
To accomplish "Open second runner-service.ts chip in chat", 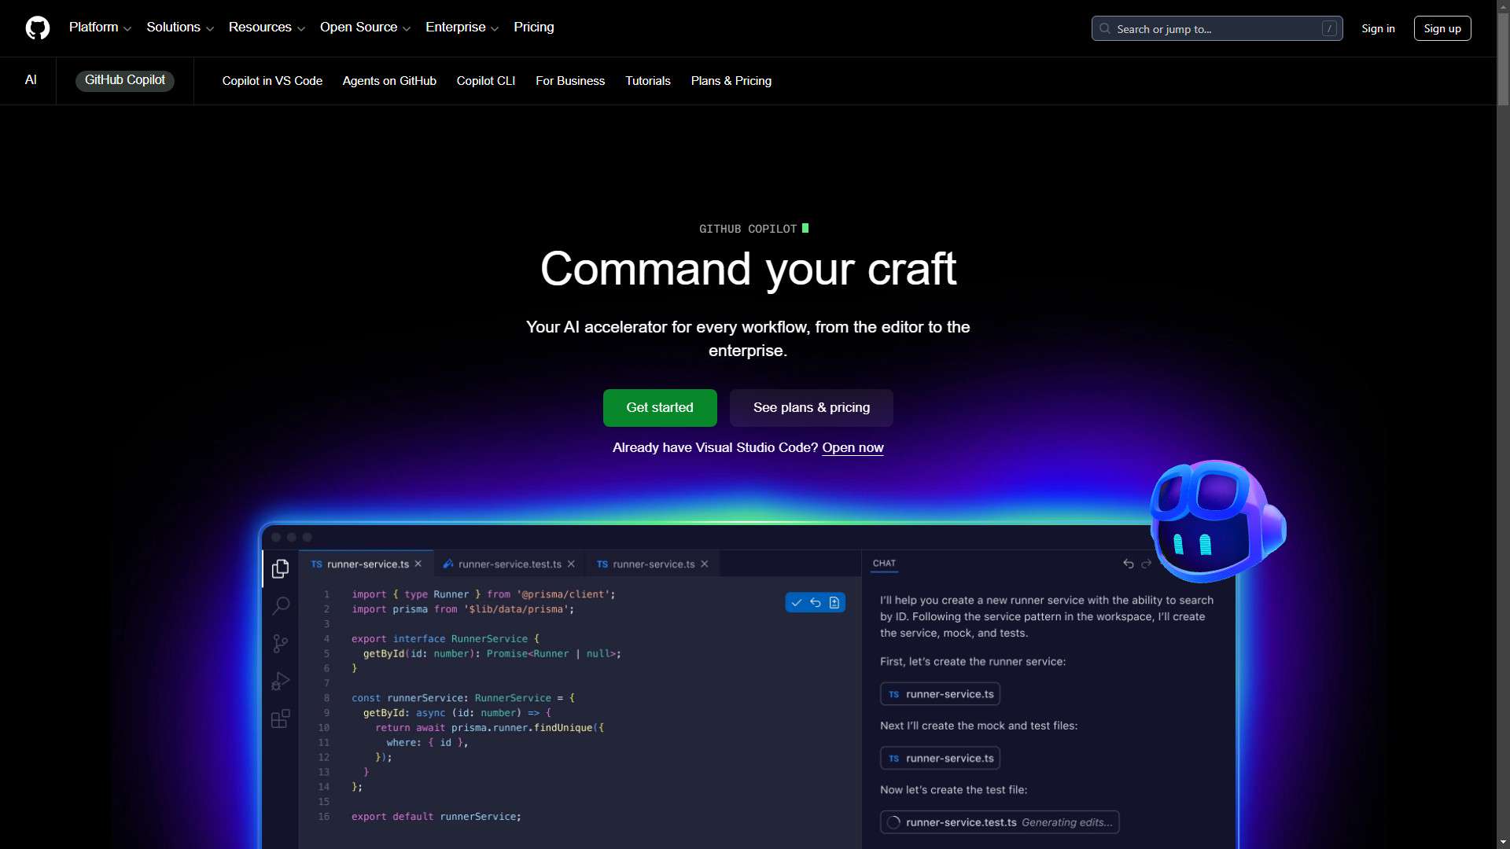I will (x=941, y=759).
